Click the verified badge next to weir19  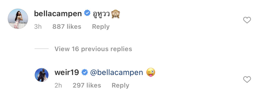pos(85,73)
